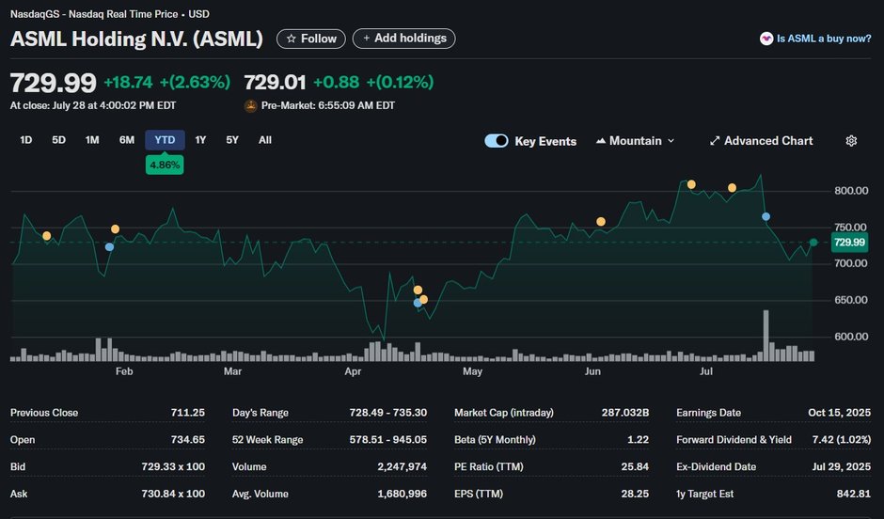Click the blue event marker in mid April

pos(418,303)
